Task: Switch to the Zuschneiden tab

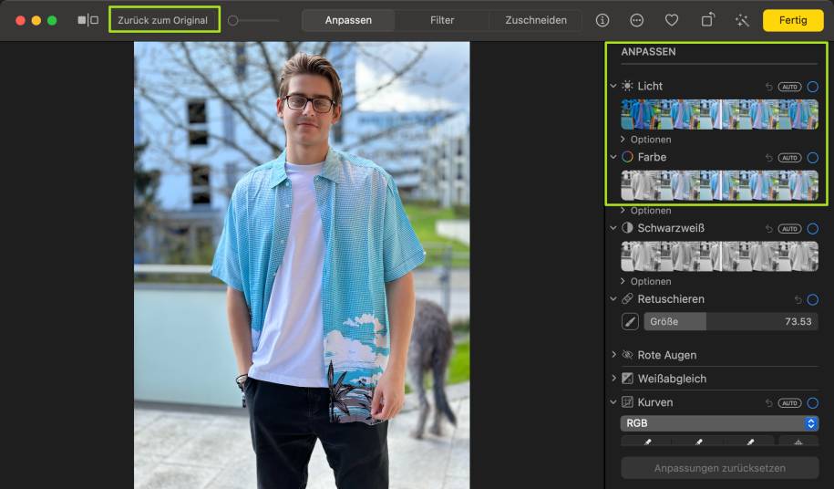Action: pos(536,20)
